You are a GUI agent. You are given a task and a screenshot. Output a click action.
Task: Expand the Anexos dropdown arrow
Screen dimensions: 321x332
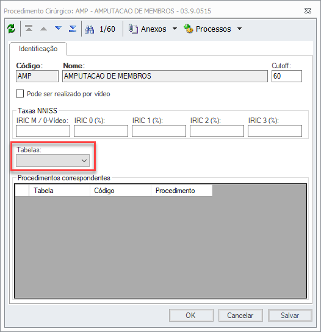pyautogui.click(x=175, y=29)
